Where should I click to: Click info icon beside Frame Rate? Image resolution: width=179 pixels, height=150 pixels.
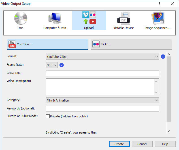tap(61, 65)
